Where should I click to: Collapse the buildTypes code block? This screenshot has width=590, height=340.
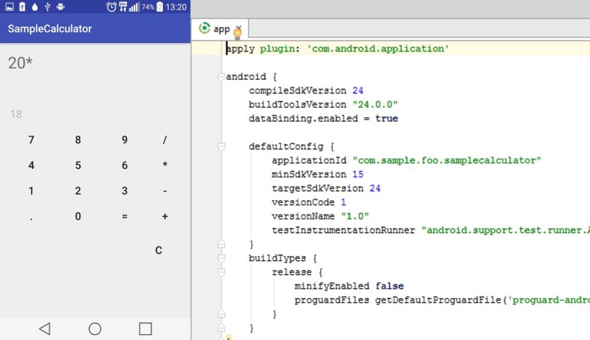[x=222, y=258]
